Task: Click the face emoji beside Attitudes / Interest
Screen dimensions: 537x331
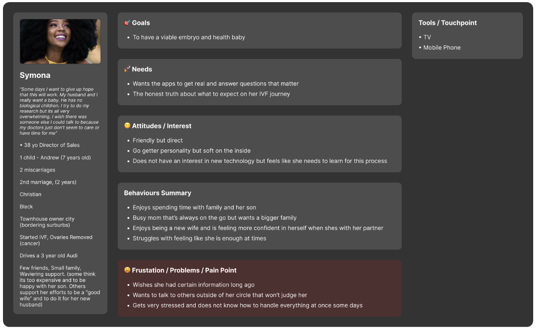Action: [127, 126]
